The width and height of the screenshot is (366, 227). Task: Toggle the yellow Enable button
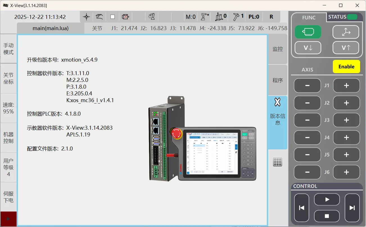pos(346,67)
